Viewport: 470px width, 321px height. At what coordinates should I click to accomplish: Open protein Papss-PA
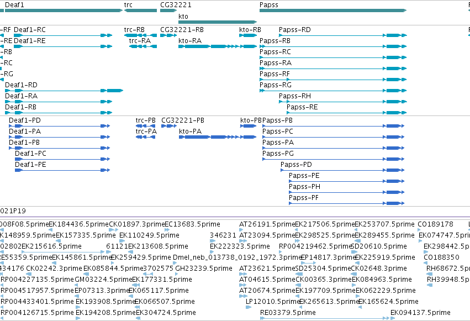tap(278, 143)
